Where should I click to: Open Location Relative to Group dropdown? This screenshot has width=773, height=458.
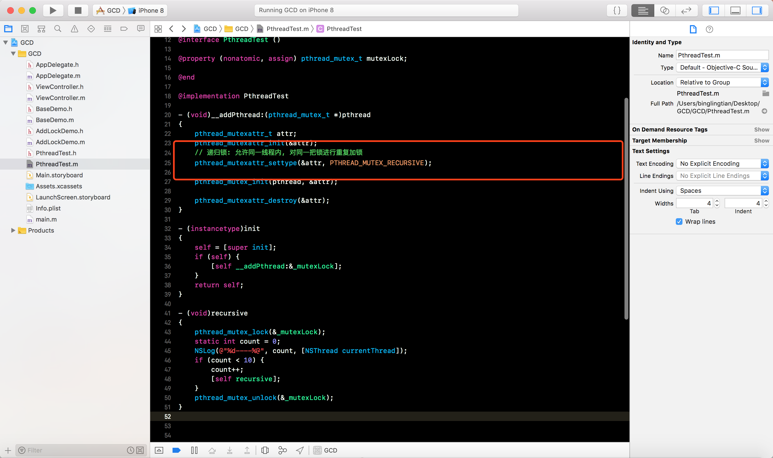click(722, 82)
